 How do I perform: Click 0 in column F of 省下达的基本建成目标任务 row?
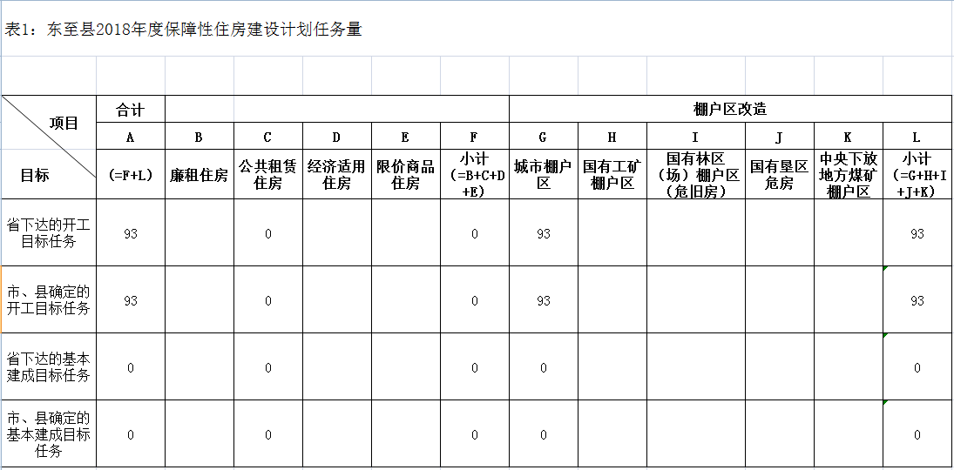coord(475,368)
